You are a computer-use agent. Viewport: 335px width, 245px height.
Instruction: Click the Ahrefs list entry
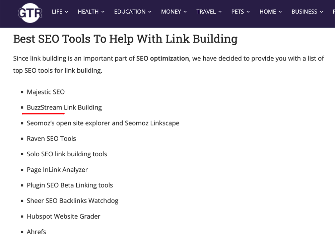click(x=36, y=232)
